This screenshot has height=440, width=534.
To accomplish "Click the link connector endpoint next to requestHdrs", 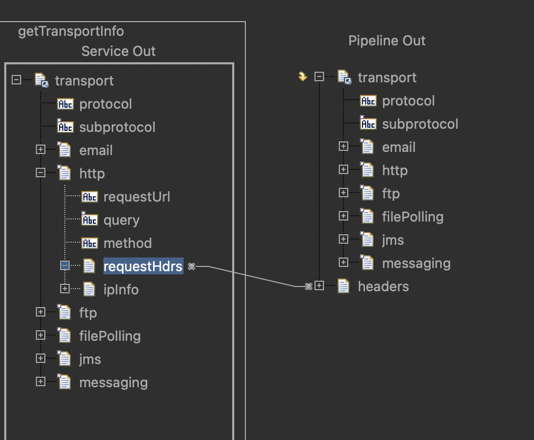I will [x=192, y=266].
